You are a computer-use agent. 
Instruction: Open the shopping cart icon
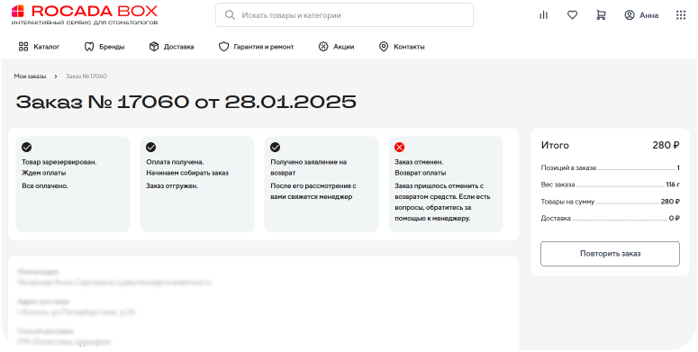click(x=601, y=15)
